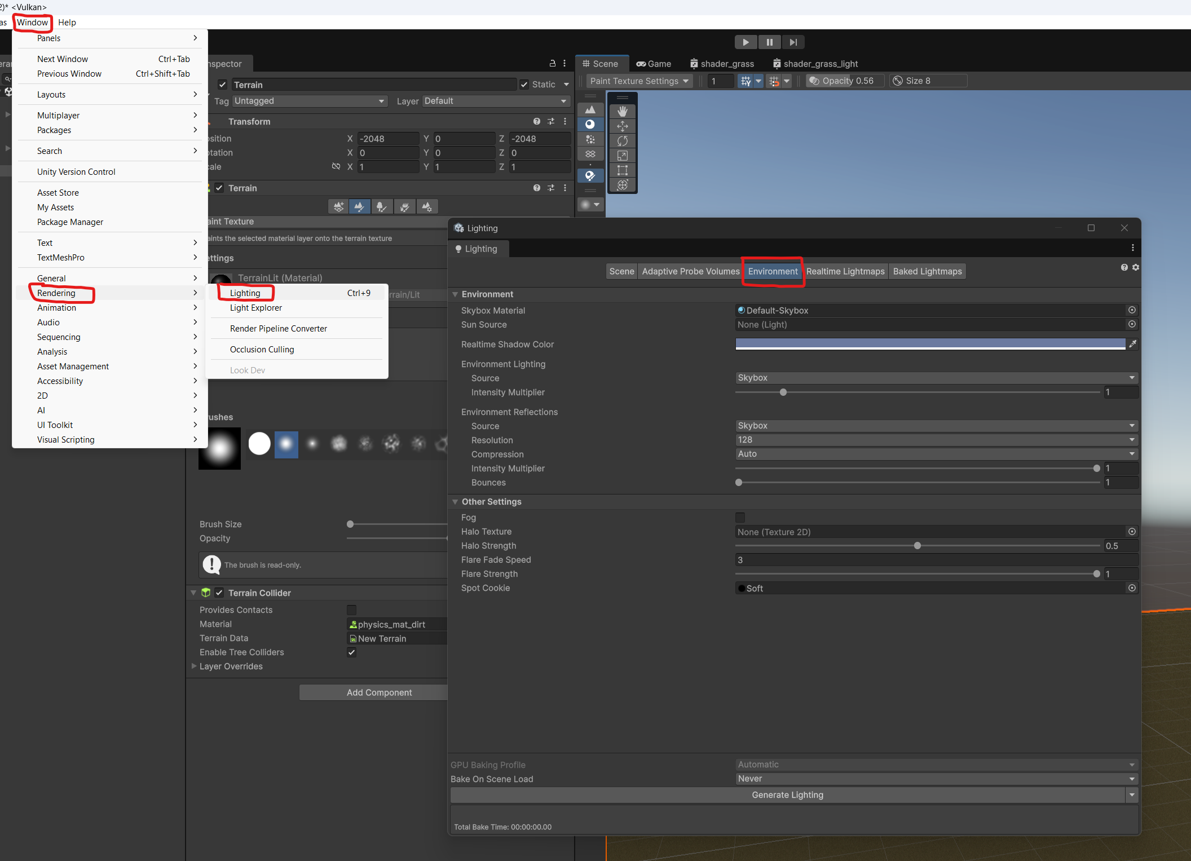
Task: Toggle the Static checkbox for Terrain
Action: point(524,85)
